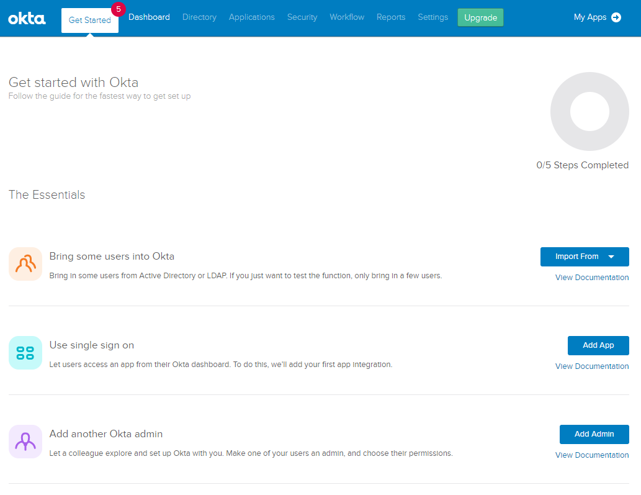
Task: Click Add App for single sign on
Action: [598, 345]
